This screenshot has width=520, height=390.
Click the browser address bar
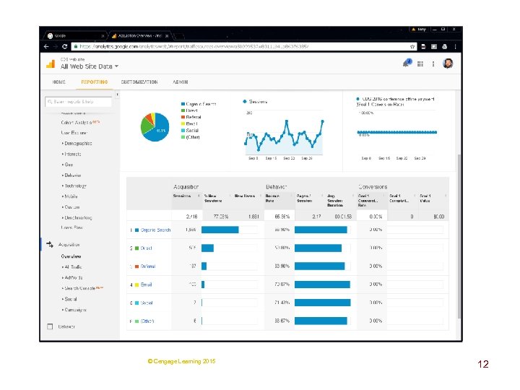(x=244, y=47)
